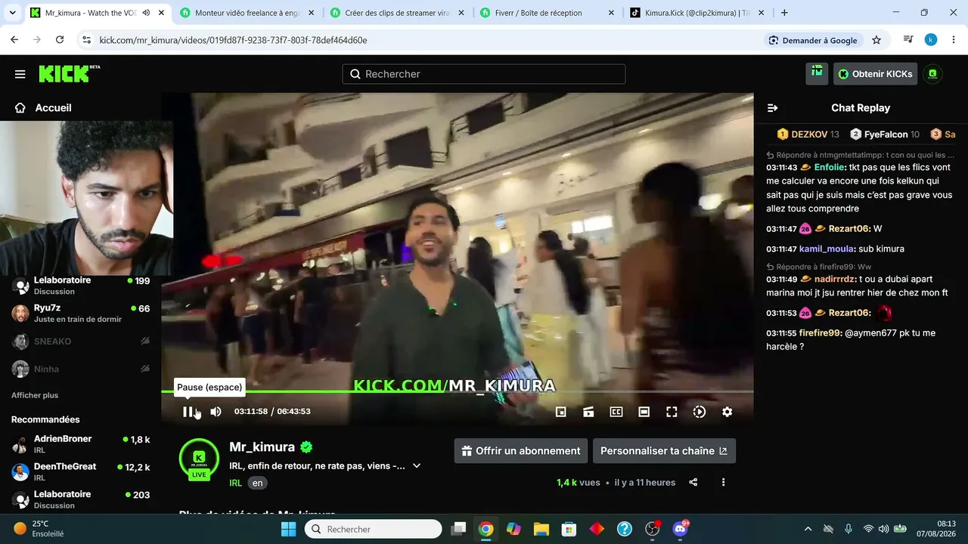
Task: Click Demander à Google in address bar
Action: [813, 40]
